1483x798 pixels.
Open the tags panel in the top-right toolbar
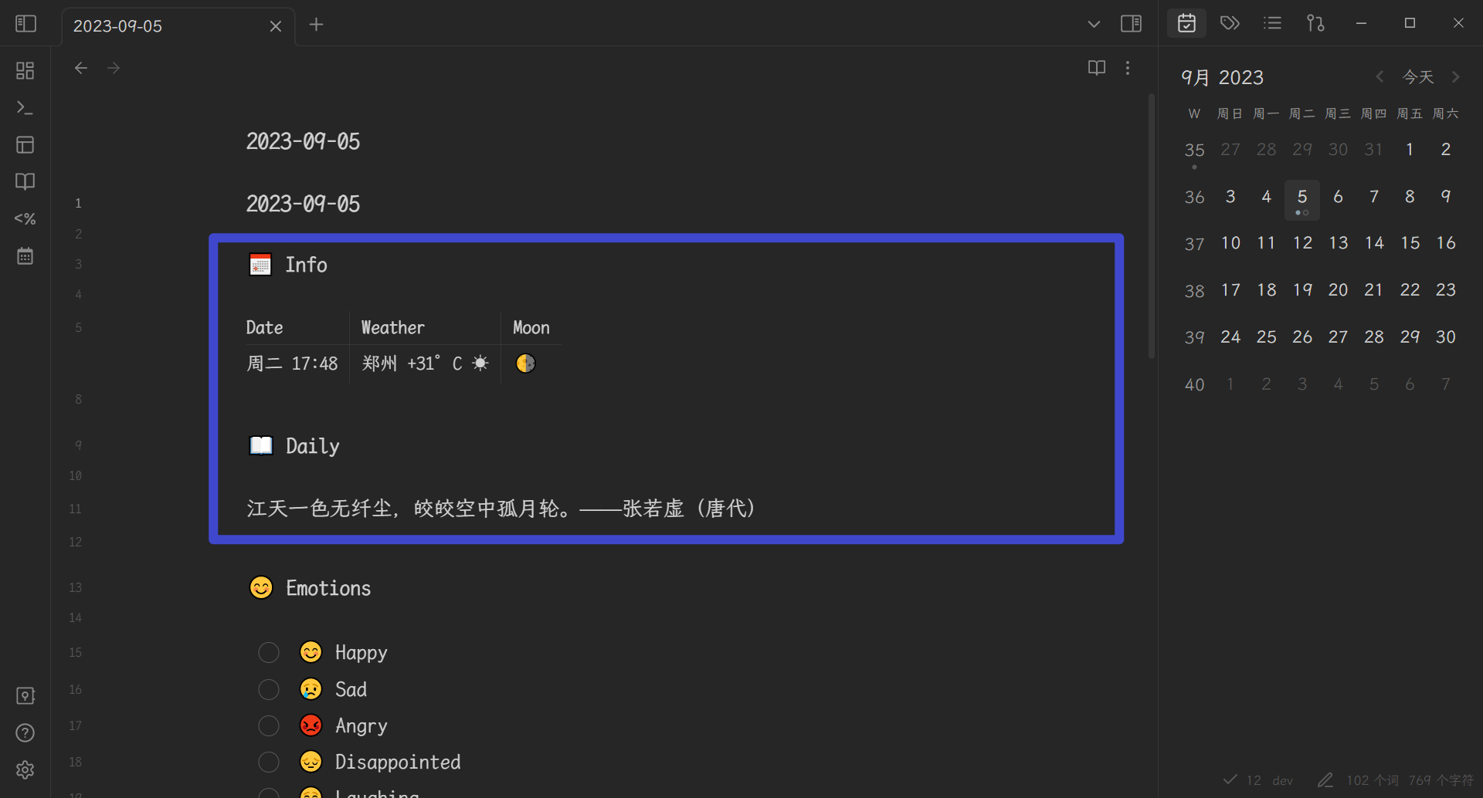coord(1229,23)
